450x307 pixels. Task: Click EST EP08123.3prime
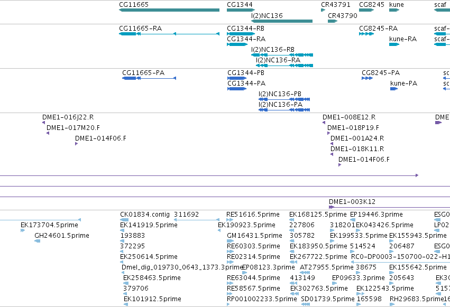(244, 273)
